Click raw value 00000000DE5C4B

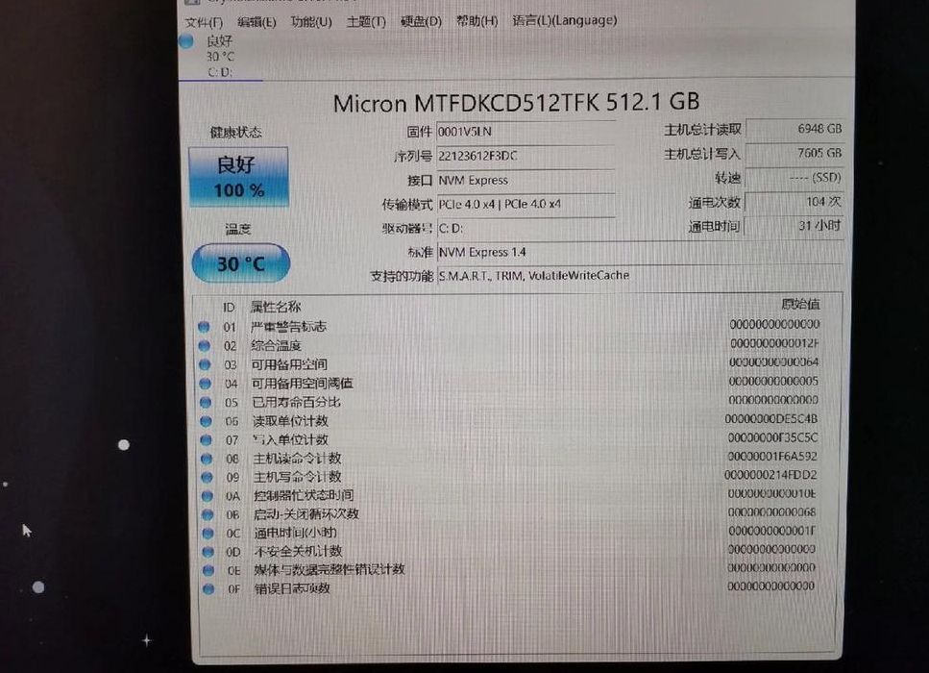pos(771,418)
